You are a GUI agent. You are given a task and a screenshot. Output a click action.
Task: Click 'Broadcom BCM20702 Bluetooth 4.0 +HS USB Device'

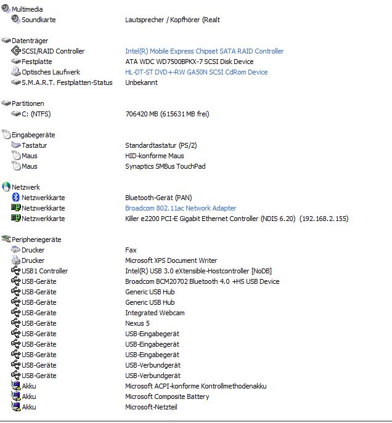click(x=202, y=281)
